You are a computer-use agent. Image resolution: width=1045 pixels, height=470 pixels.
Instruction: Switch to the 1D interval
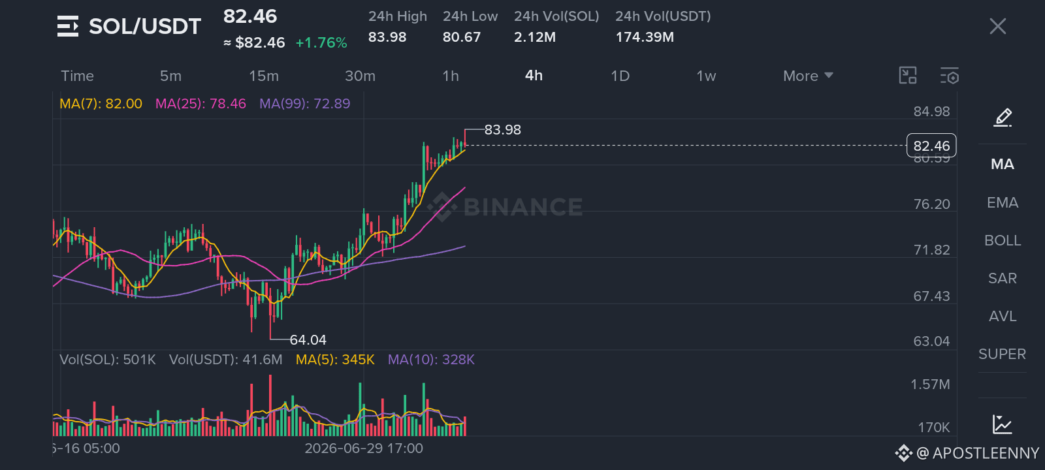[620, 76]
